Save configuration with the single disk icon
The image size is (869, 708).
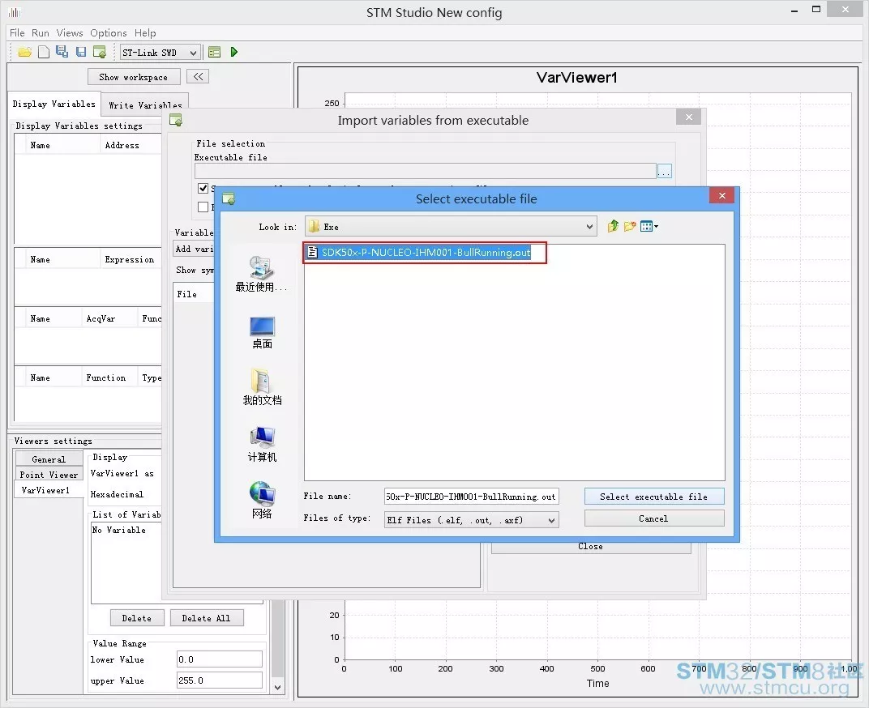point(81,52)
